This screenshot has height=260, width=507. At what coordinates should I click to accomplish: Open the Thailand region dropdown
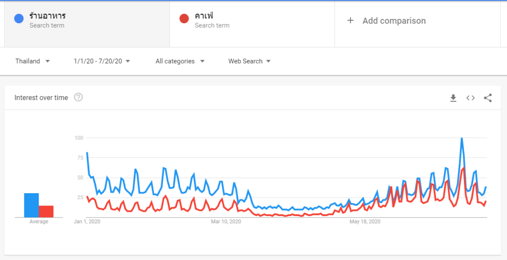(32, 61)
